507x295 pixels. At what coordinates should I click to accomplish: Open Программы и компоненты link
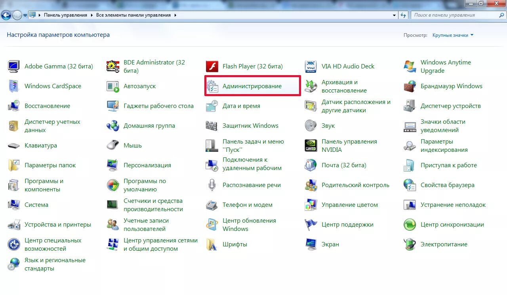tap(44, 185)
